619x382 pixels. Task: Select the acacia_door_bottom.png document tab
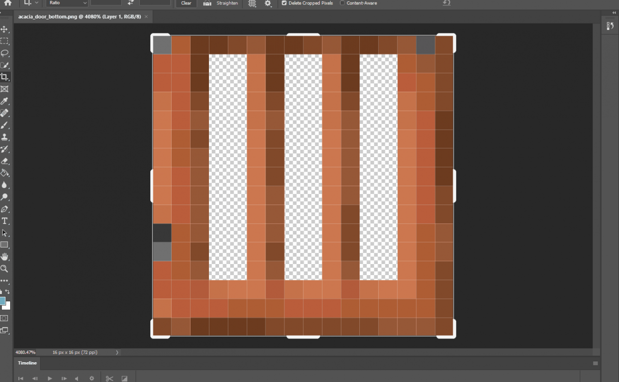tap(80, 16)
